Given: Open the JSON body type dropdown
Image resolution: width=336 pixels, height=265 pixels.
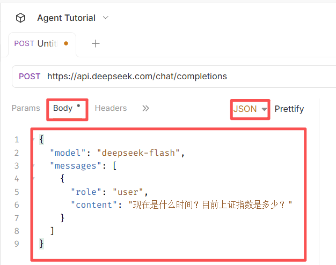Looking at the screenshot, I should point(250,109).
